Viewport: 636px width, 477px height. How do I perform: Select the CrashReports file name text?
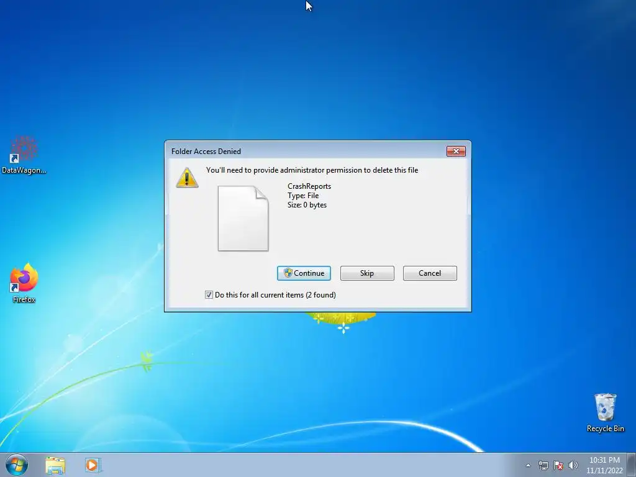coord(309,186)
